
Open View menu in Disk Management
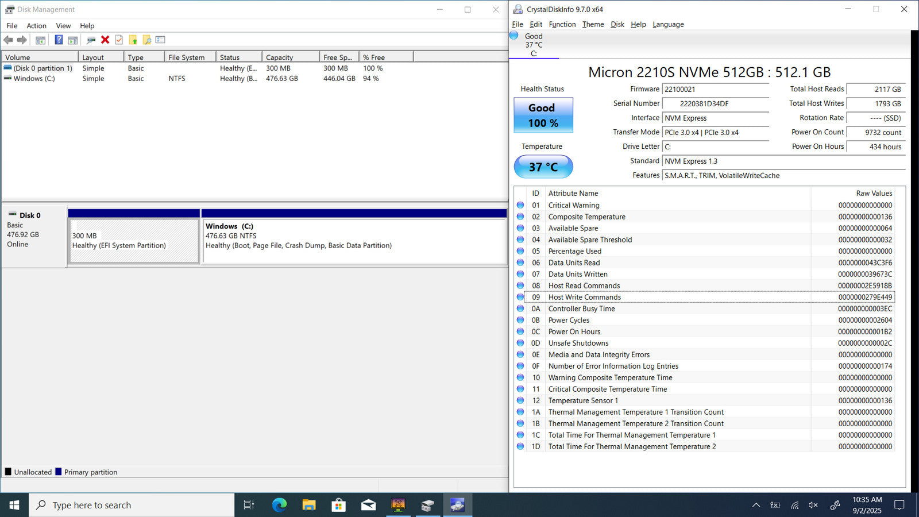63,26
